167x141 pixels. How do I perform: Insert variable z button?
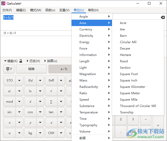point(51,122)
